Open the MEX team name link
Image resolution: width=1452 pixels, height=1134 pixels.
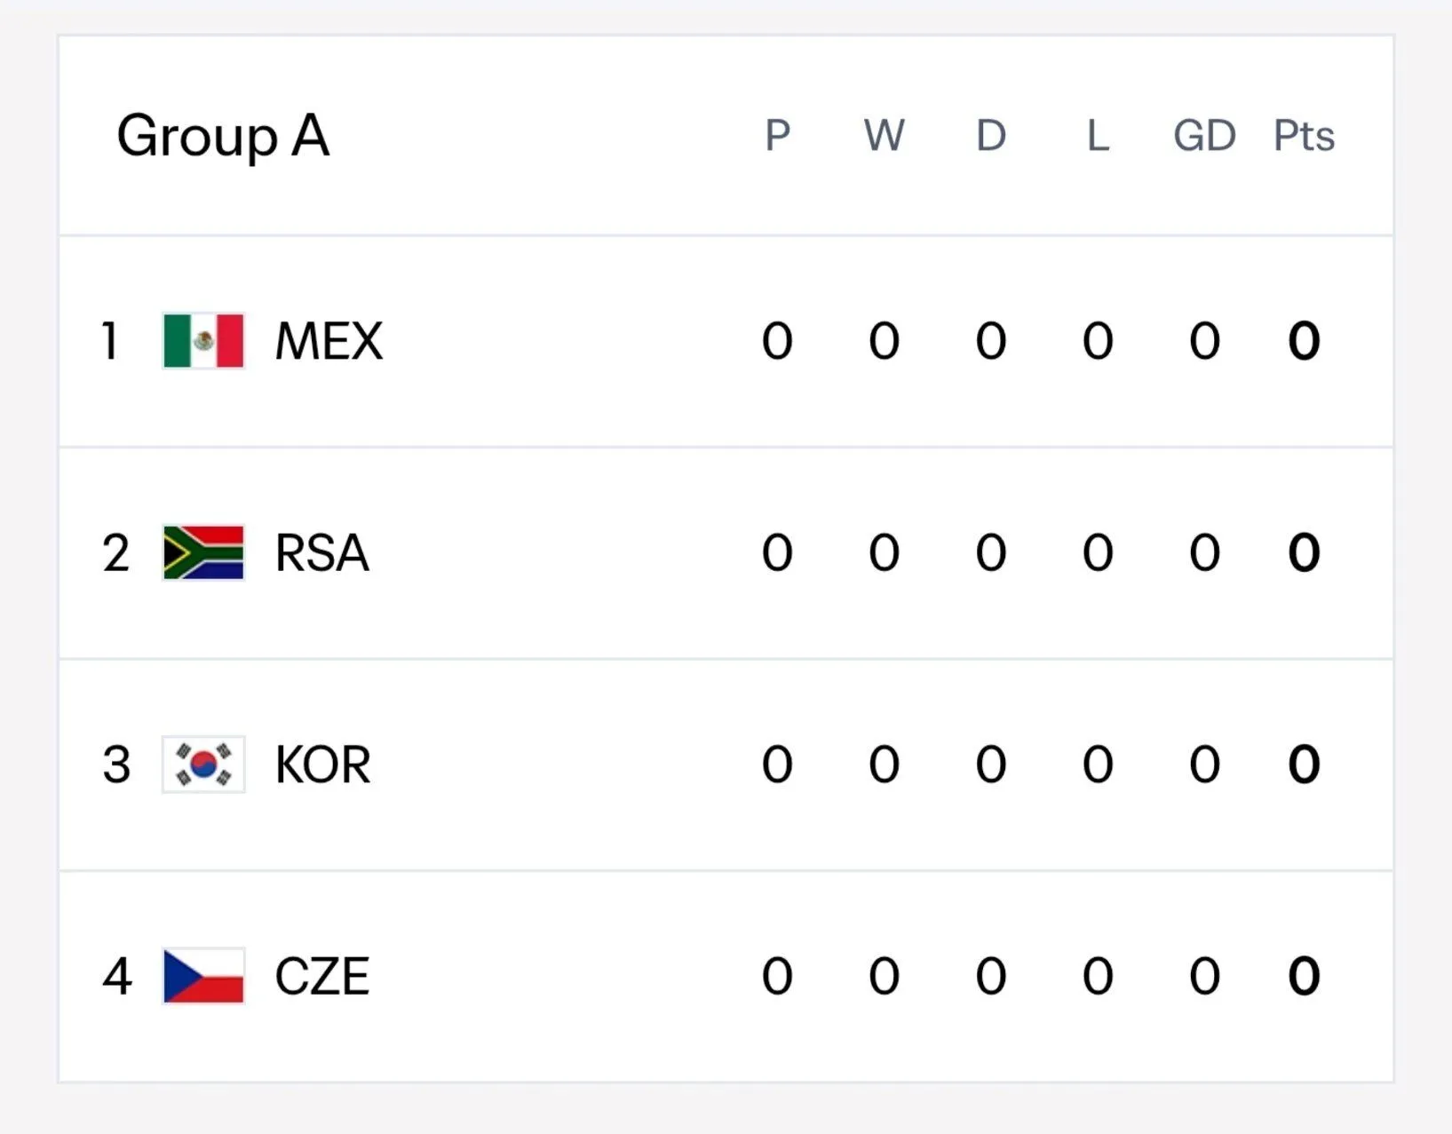pyautogui.click(x=329, y=341)
